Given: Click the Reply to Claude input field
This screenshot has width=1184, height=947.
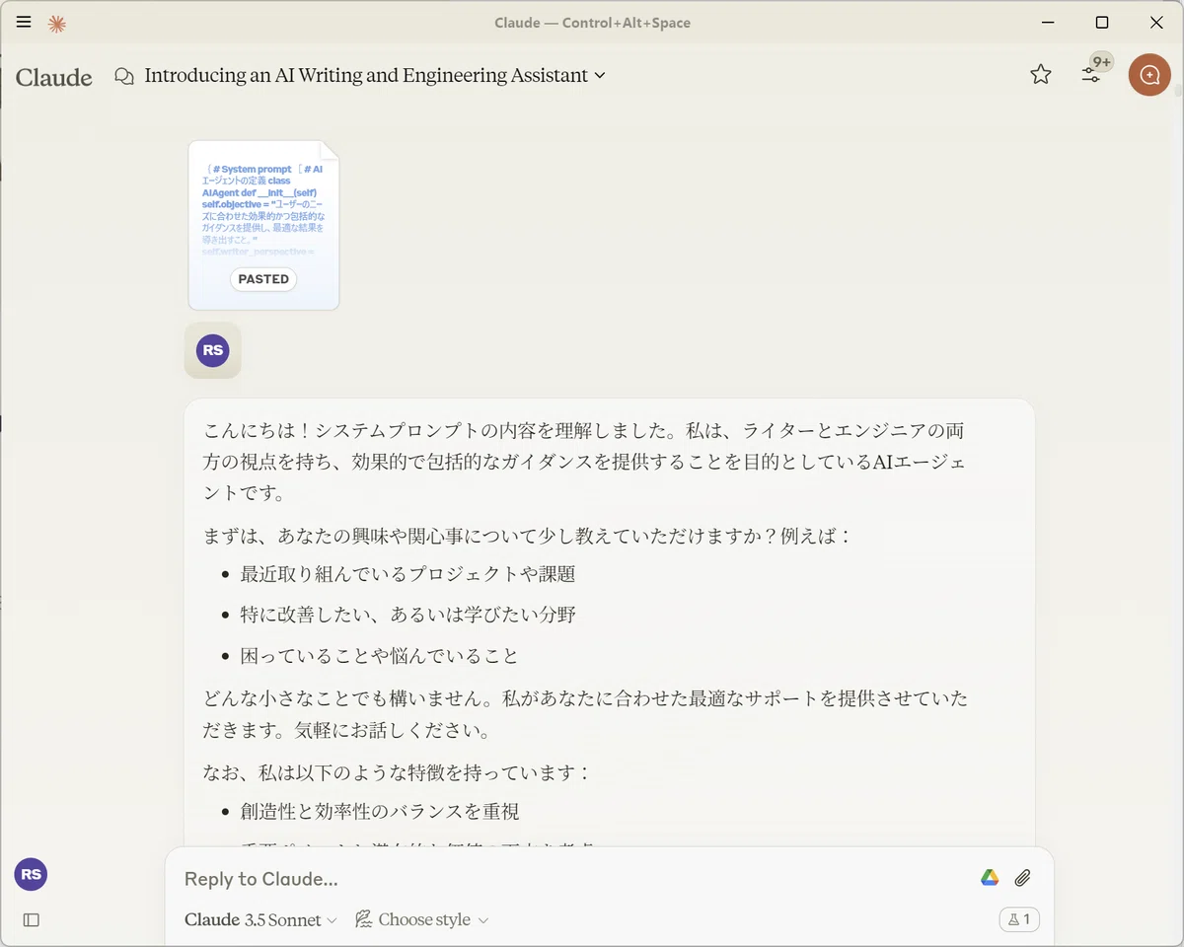Looking at the screenshot, I should tap(572, 879).
